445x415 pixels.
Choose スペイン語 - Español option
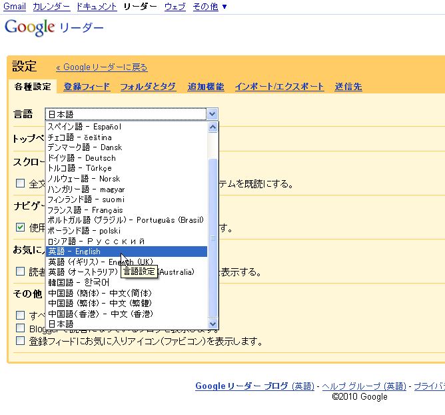tap(127, 127)
